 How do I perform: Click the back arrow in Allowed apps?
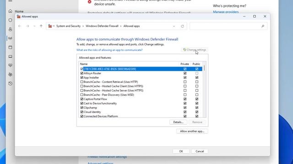pos(20,26)
